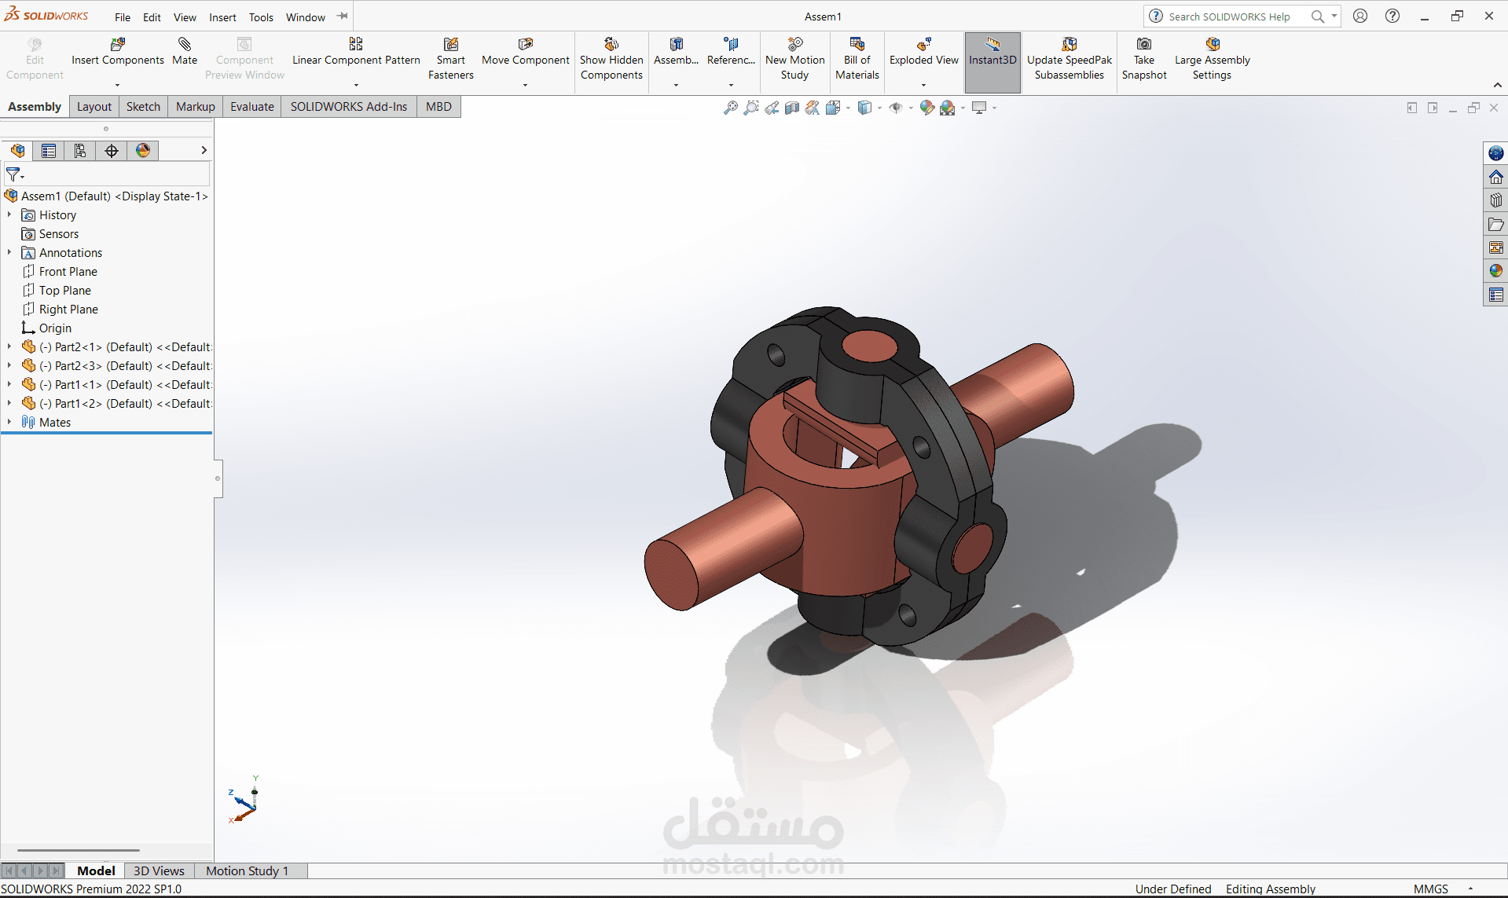This screenshot has height=898, width=1508.
Task: Open Bill of Materials
Action: tap(857, 59)
